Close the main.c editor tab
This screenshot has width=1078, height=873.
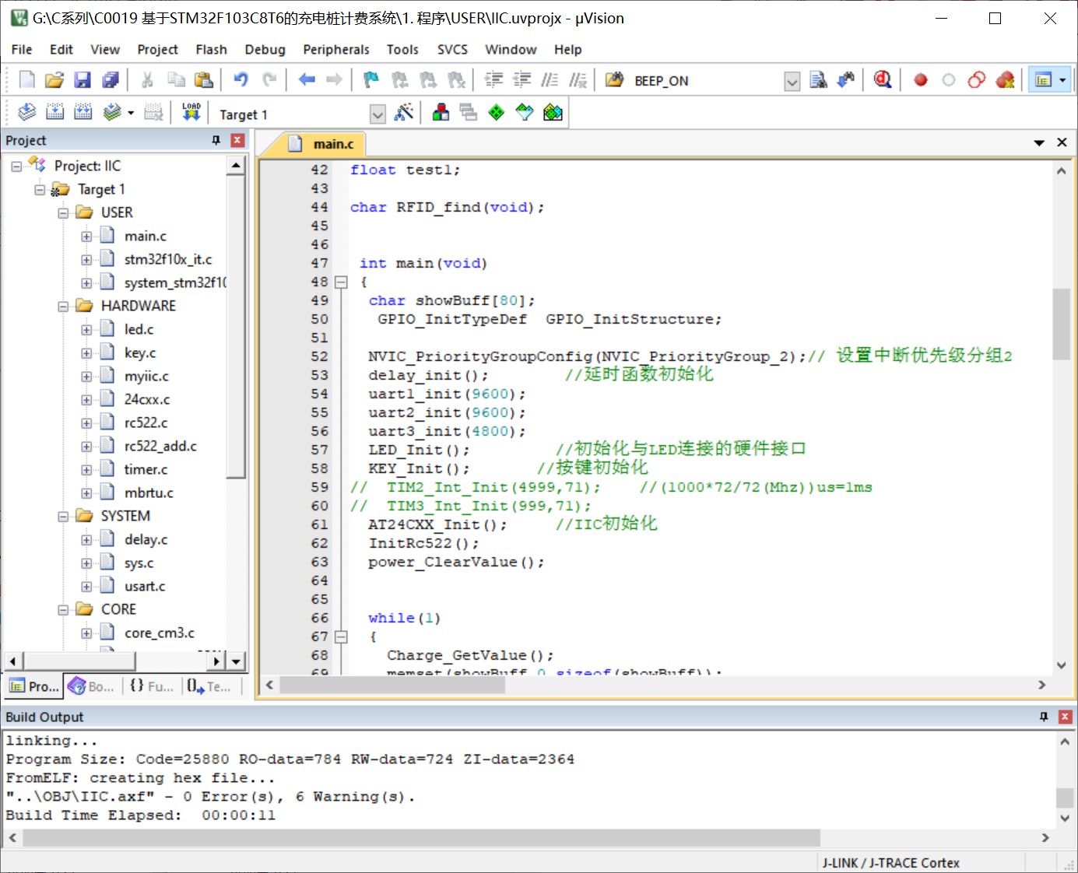pos(1062,142)
